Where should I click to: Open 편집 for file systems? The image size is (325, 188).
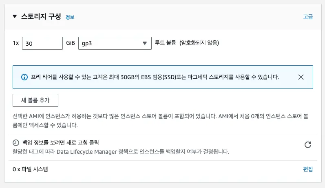[308, 169]
